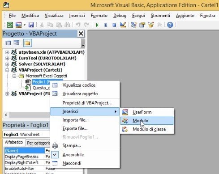Run the macro with the green play icon
Image resolution: width=219 pixels, height=174 pixels.
[x=97, y=25]
